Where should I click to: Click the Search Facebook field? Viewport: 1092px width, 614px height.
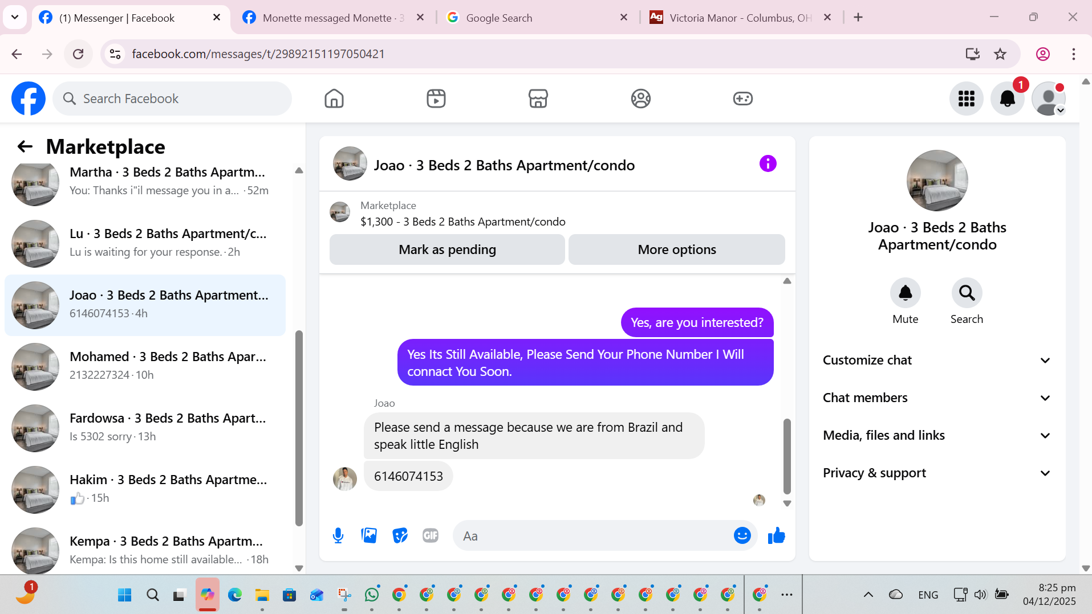coord(172,99)
